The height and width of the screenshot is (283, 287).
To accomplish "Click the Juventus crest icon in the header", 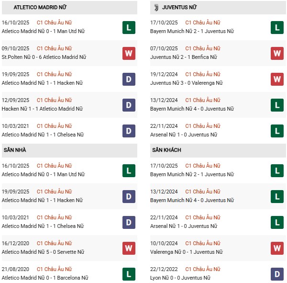I will [155, 8].
